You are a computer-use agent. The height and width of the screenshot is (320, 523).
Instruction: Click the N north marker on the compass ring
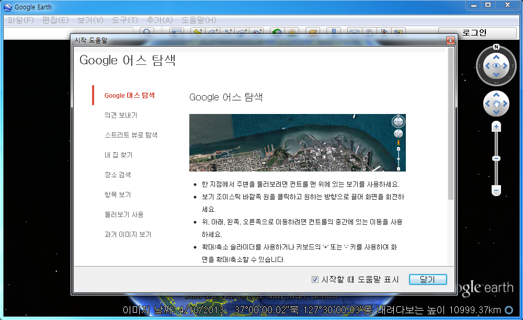click(x=496, y=47)
